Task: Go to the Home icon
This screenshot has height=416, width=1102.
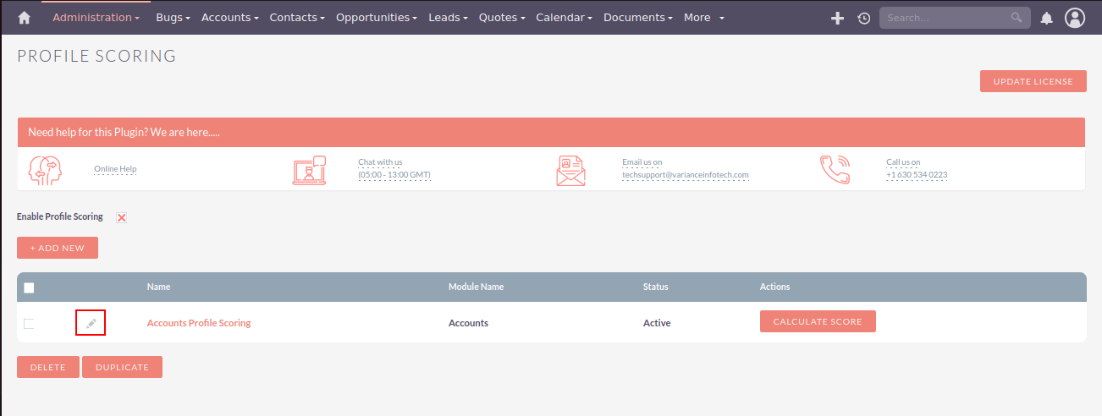Action: [24, 18]
